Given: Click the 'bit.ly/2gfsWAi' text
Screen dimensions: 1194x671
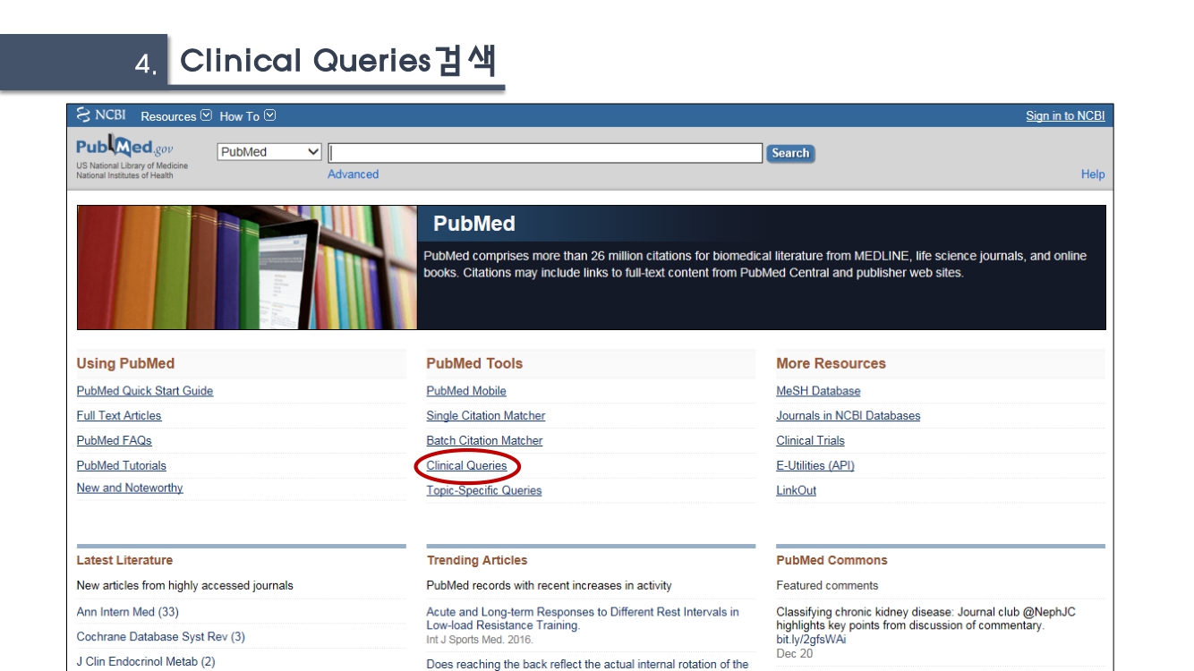Looking at the screenshot, I should click(811, 640).
